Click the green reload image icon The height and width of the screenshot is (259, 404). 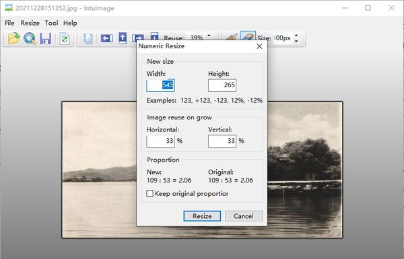click(65, 38)
